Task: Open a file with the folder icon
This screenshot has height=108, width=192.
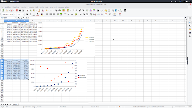Action: click(7, 10)
